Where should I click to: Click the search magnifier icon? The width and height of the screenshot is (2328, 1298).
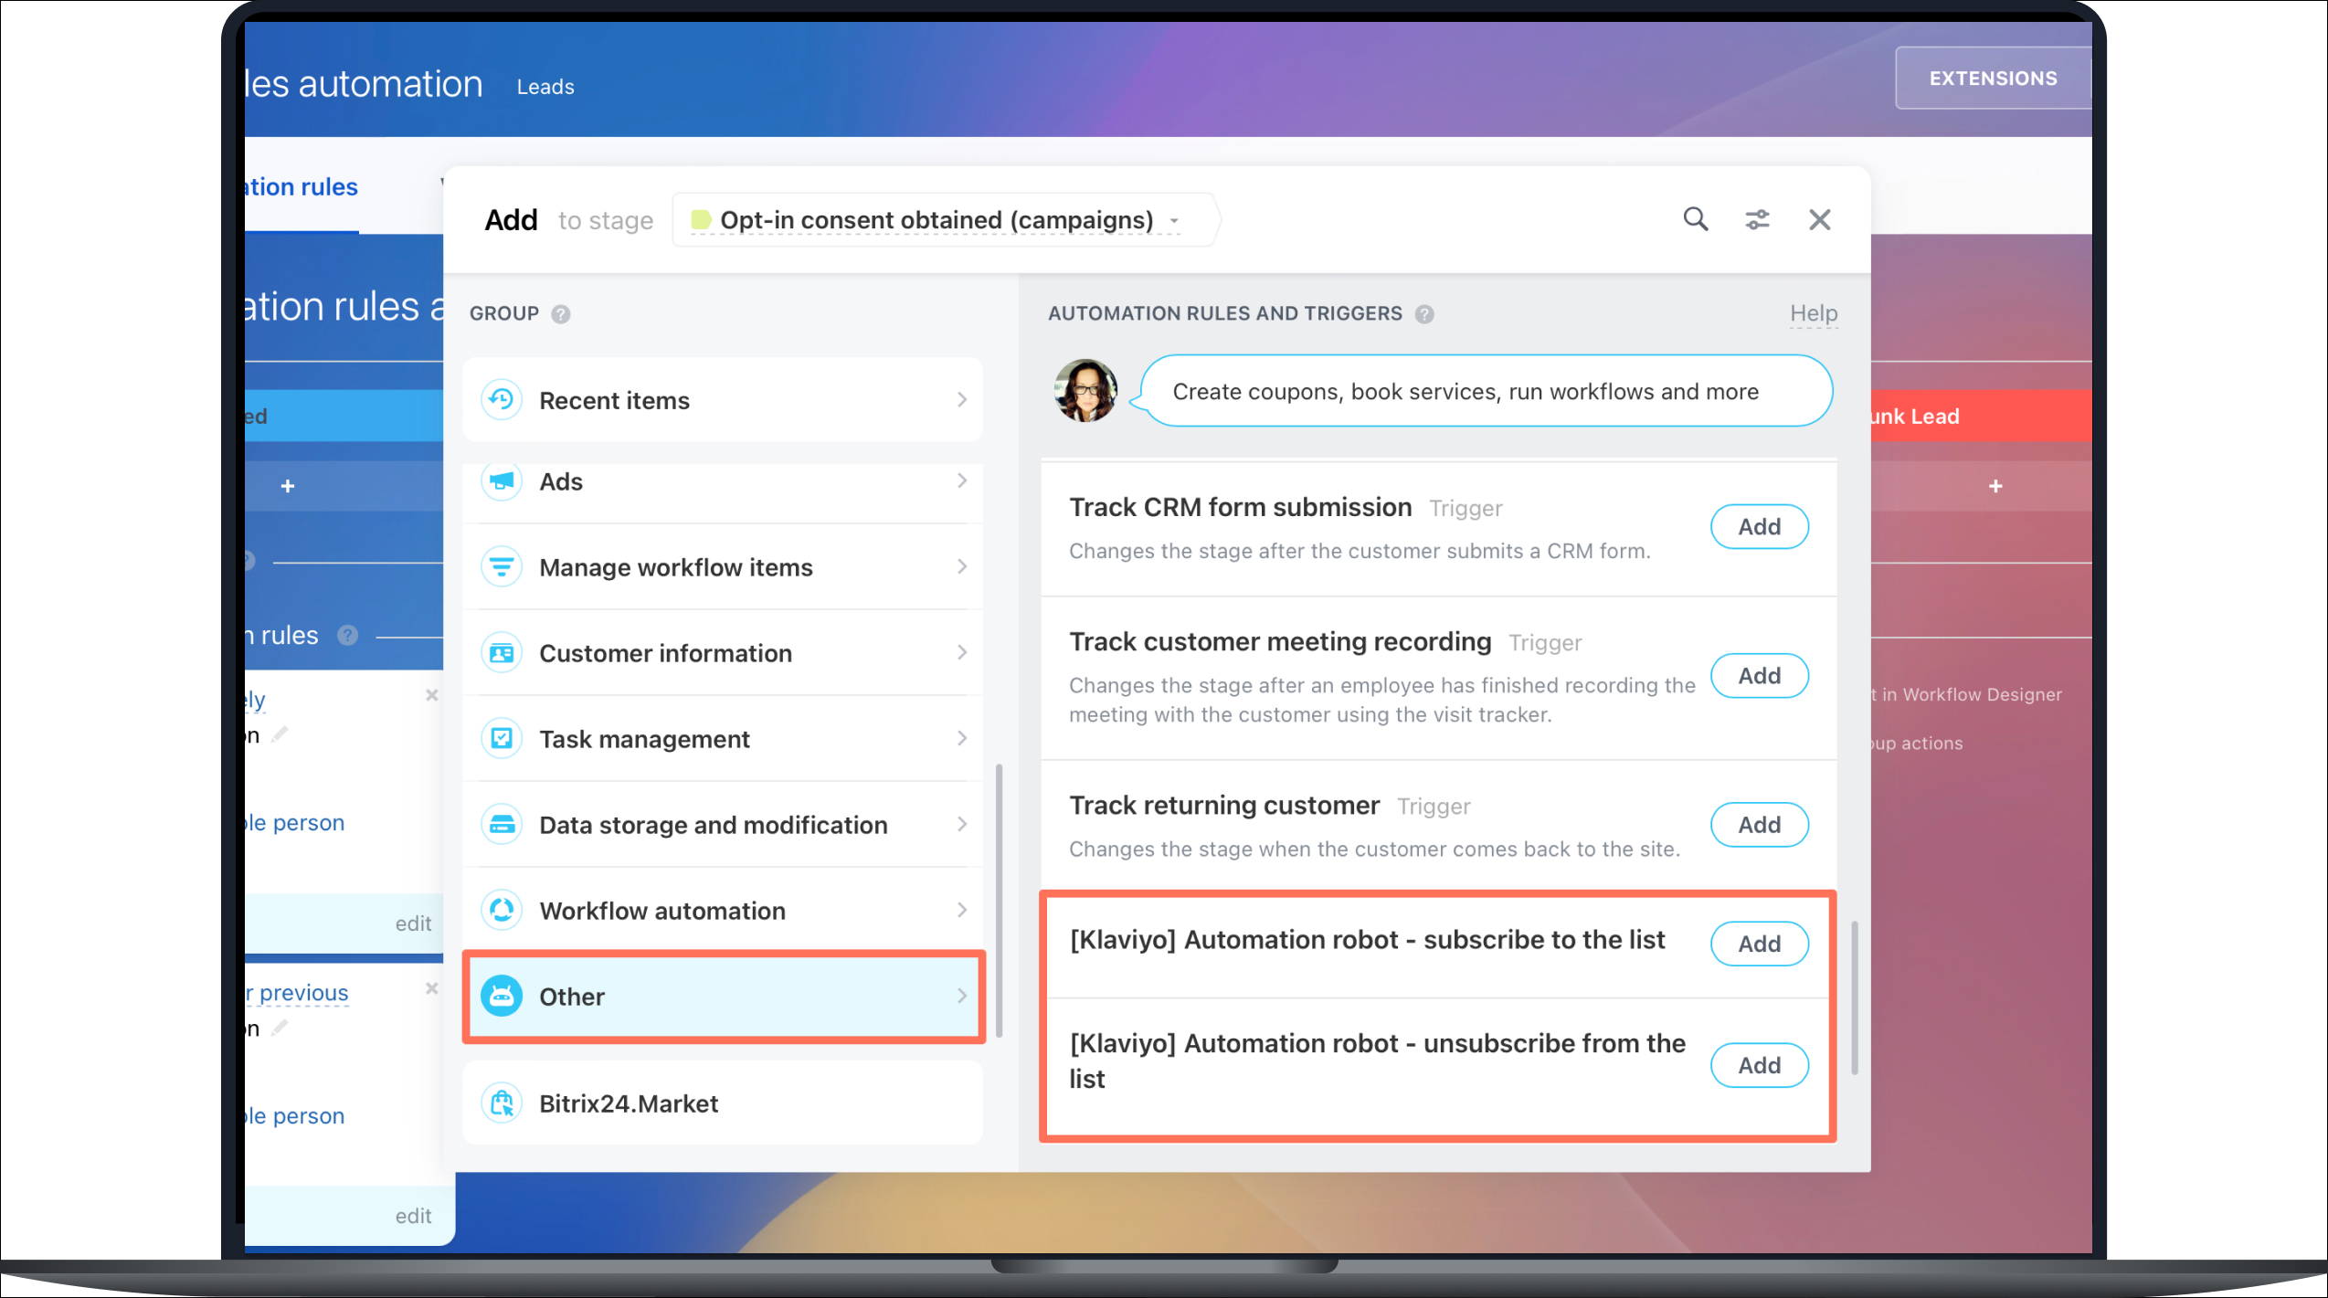[1695, 219]
